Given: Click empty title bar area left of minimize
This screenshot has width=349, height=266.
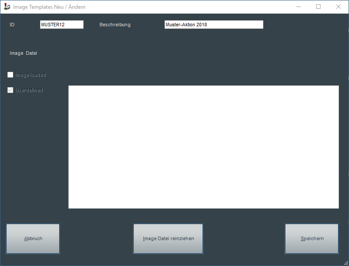Looking at the screenshot, I should pyautogui.click(x=197, y=7).
